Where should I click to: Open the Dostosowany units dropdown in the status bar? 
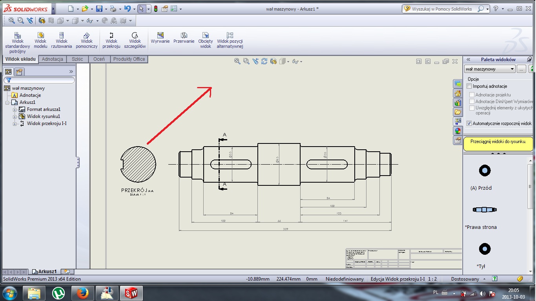(485, 279)
